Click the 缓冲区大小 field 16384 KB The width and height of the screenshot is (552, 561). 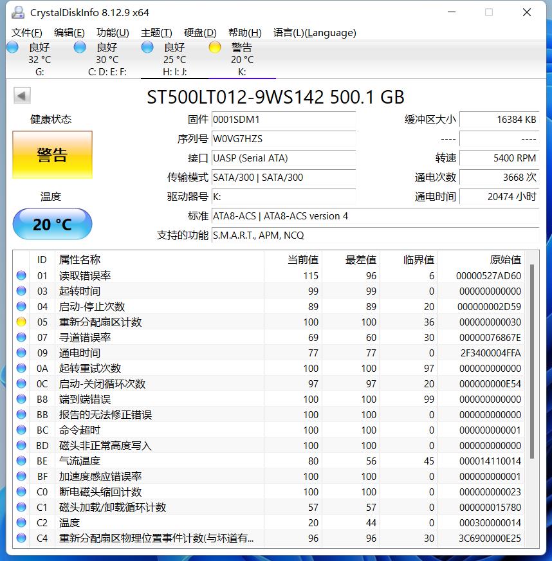(x=499, y=120)
